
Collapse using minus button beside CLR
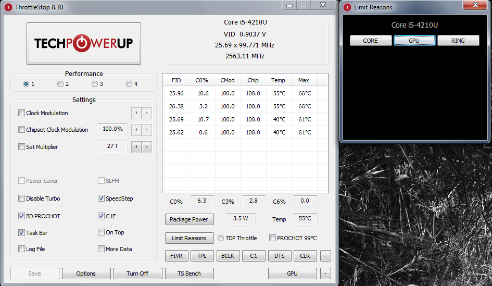(325, 256)
